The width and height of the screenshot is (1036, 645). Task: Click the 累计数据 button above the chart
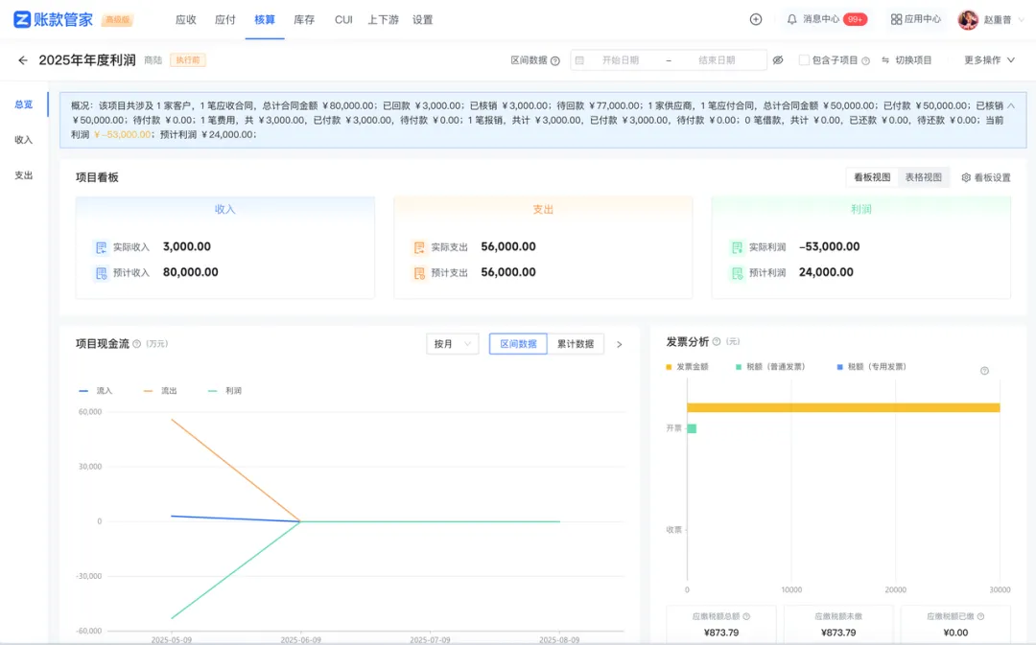pos(576,343)
